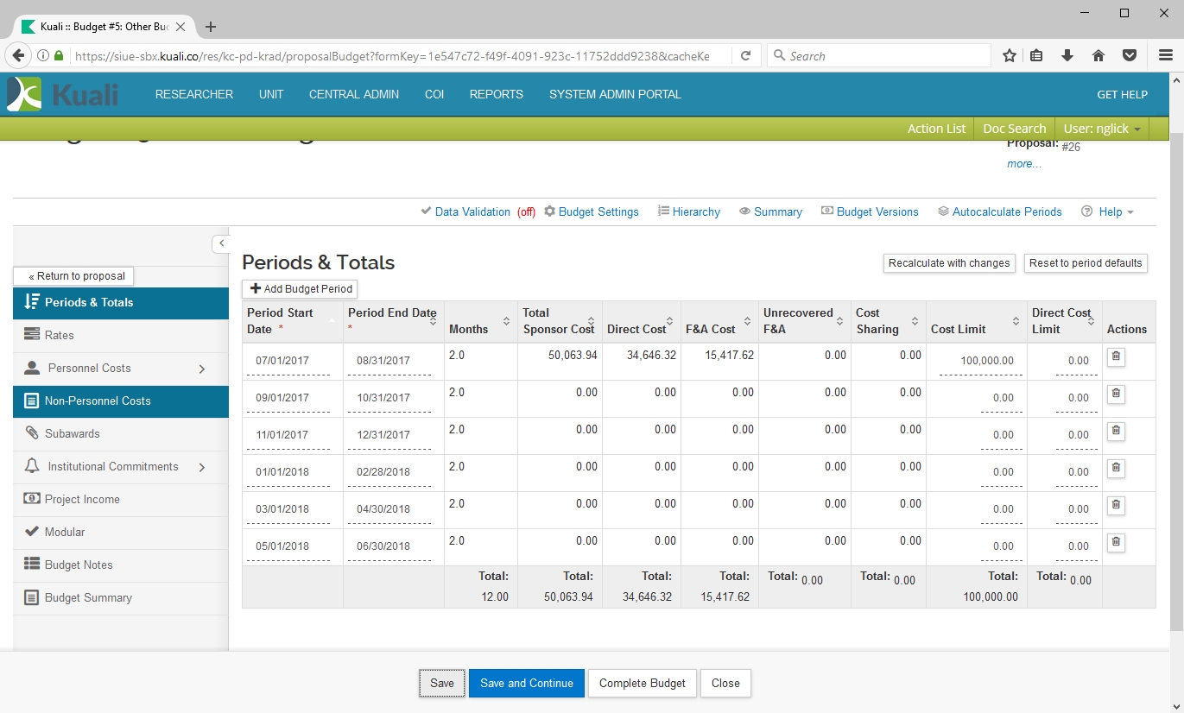
Task: Click trash icon for 05/01/2018 period
Action: [x=1116, y=542]
